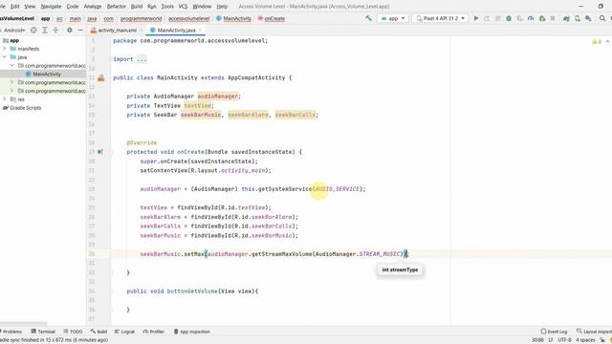
Task: Start debugging with the Debug bug icon
Action: [509, 18]
